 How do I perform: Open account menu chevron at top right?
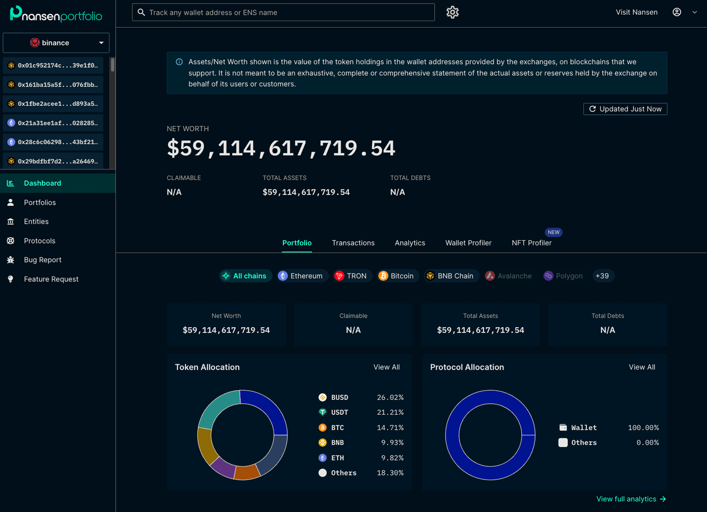[695, 12]
